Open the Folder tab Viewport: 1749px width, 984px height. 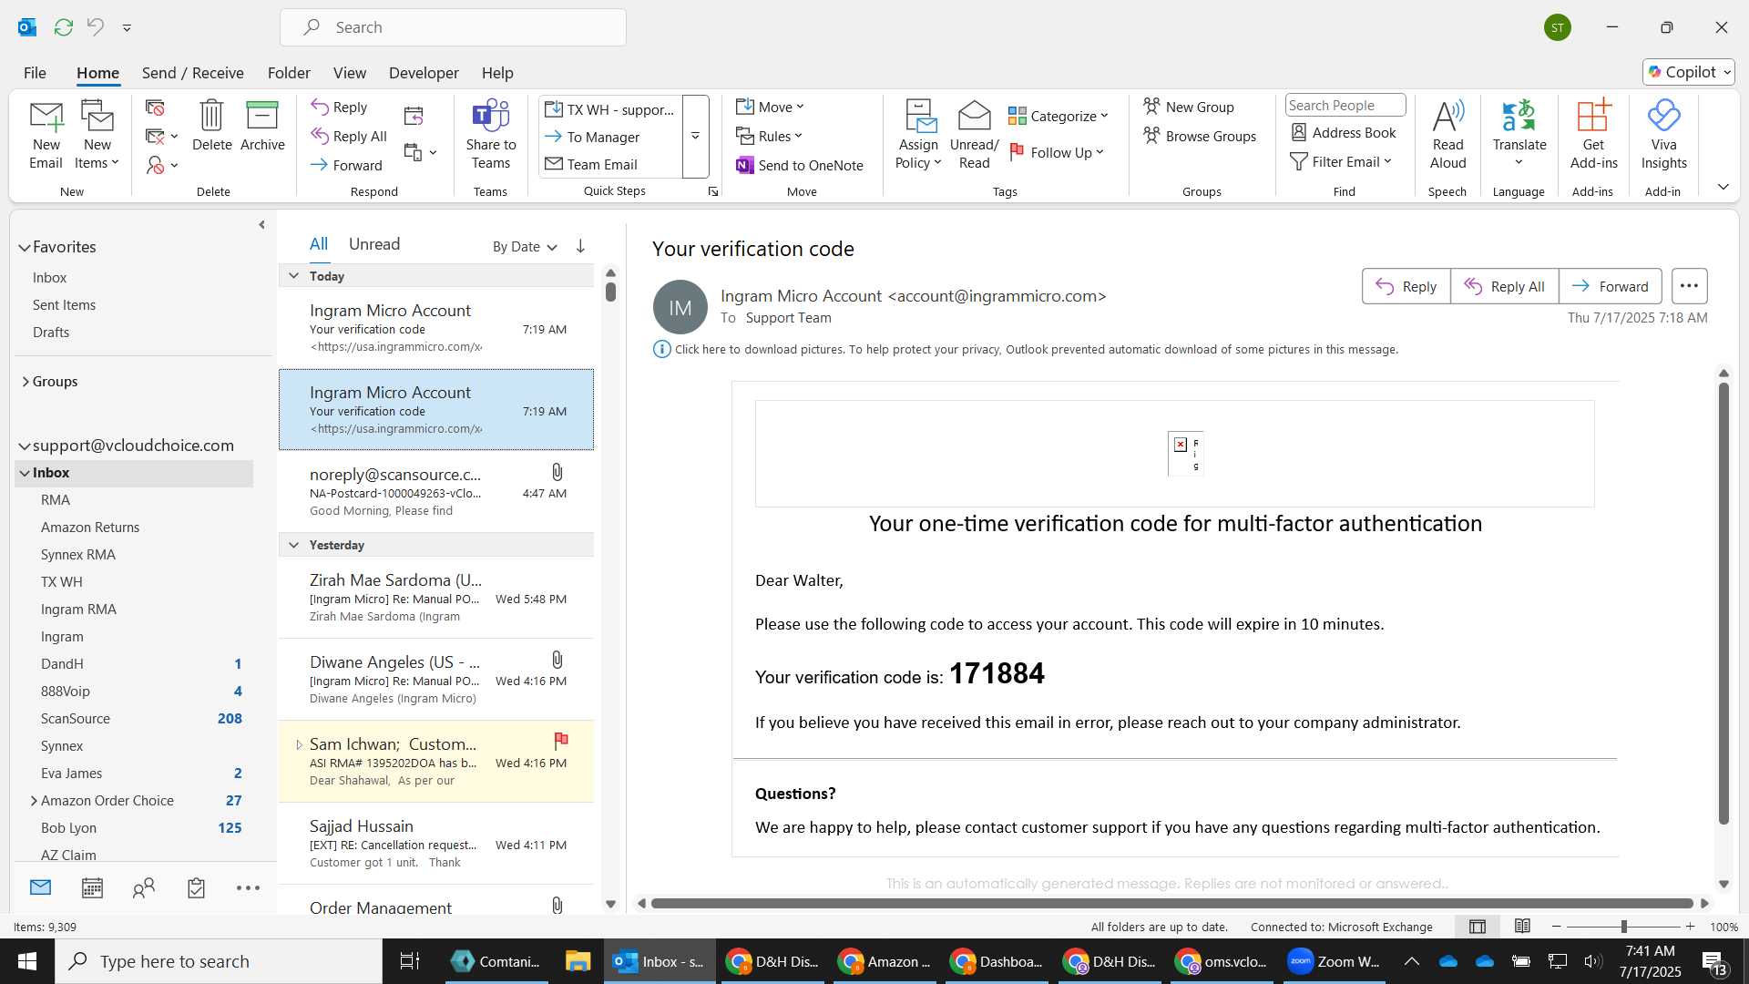tap(289, 73)
